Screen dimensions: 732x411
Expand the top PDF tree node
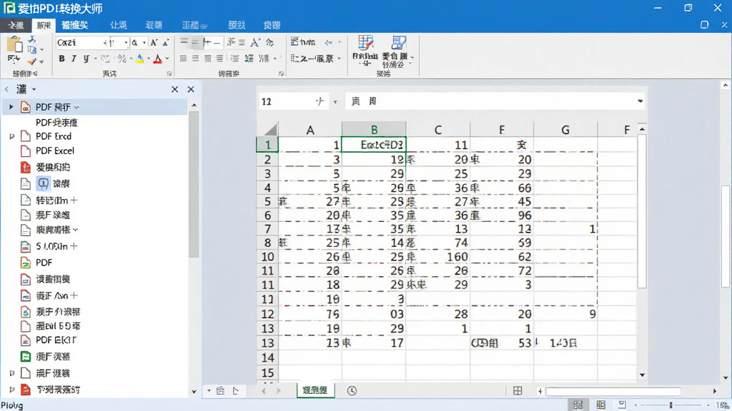(11, 107)
